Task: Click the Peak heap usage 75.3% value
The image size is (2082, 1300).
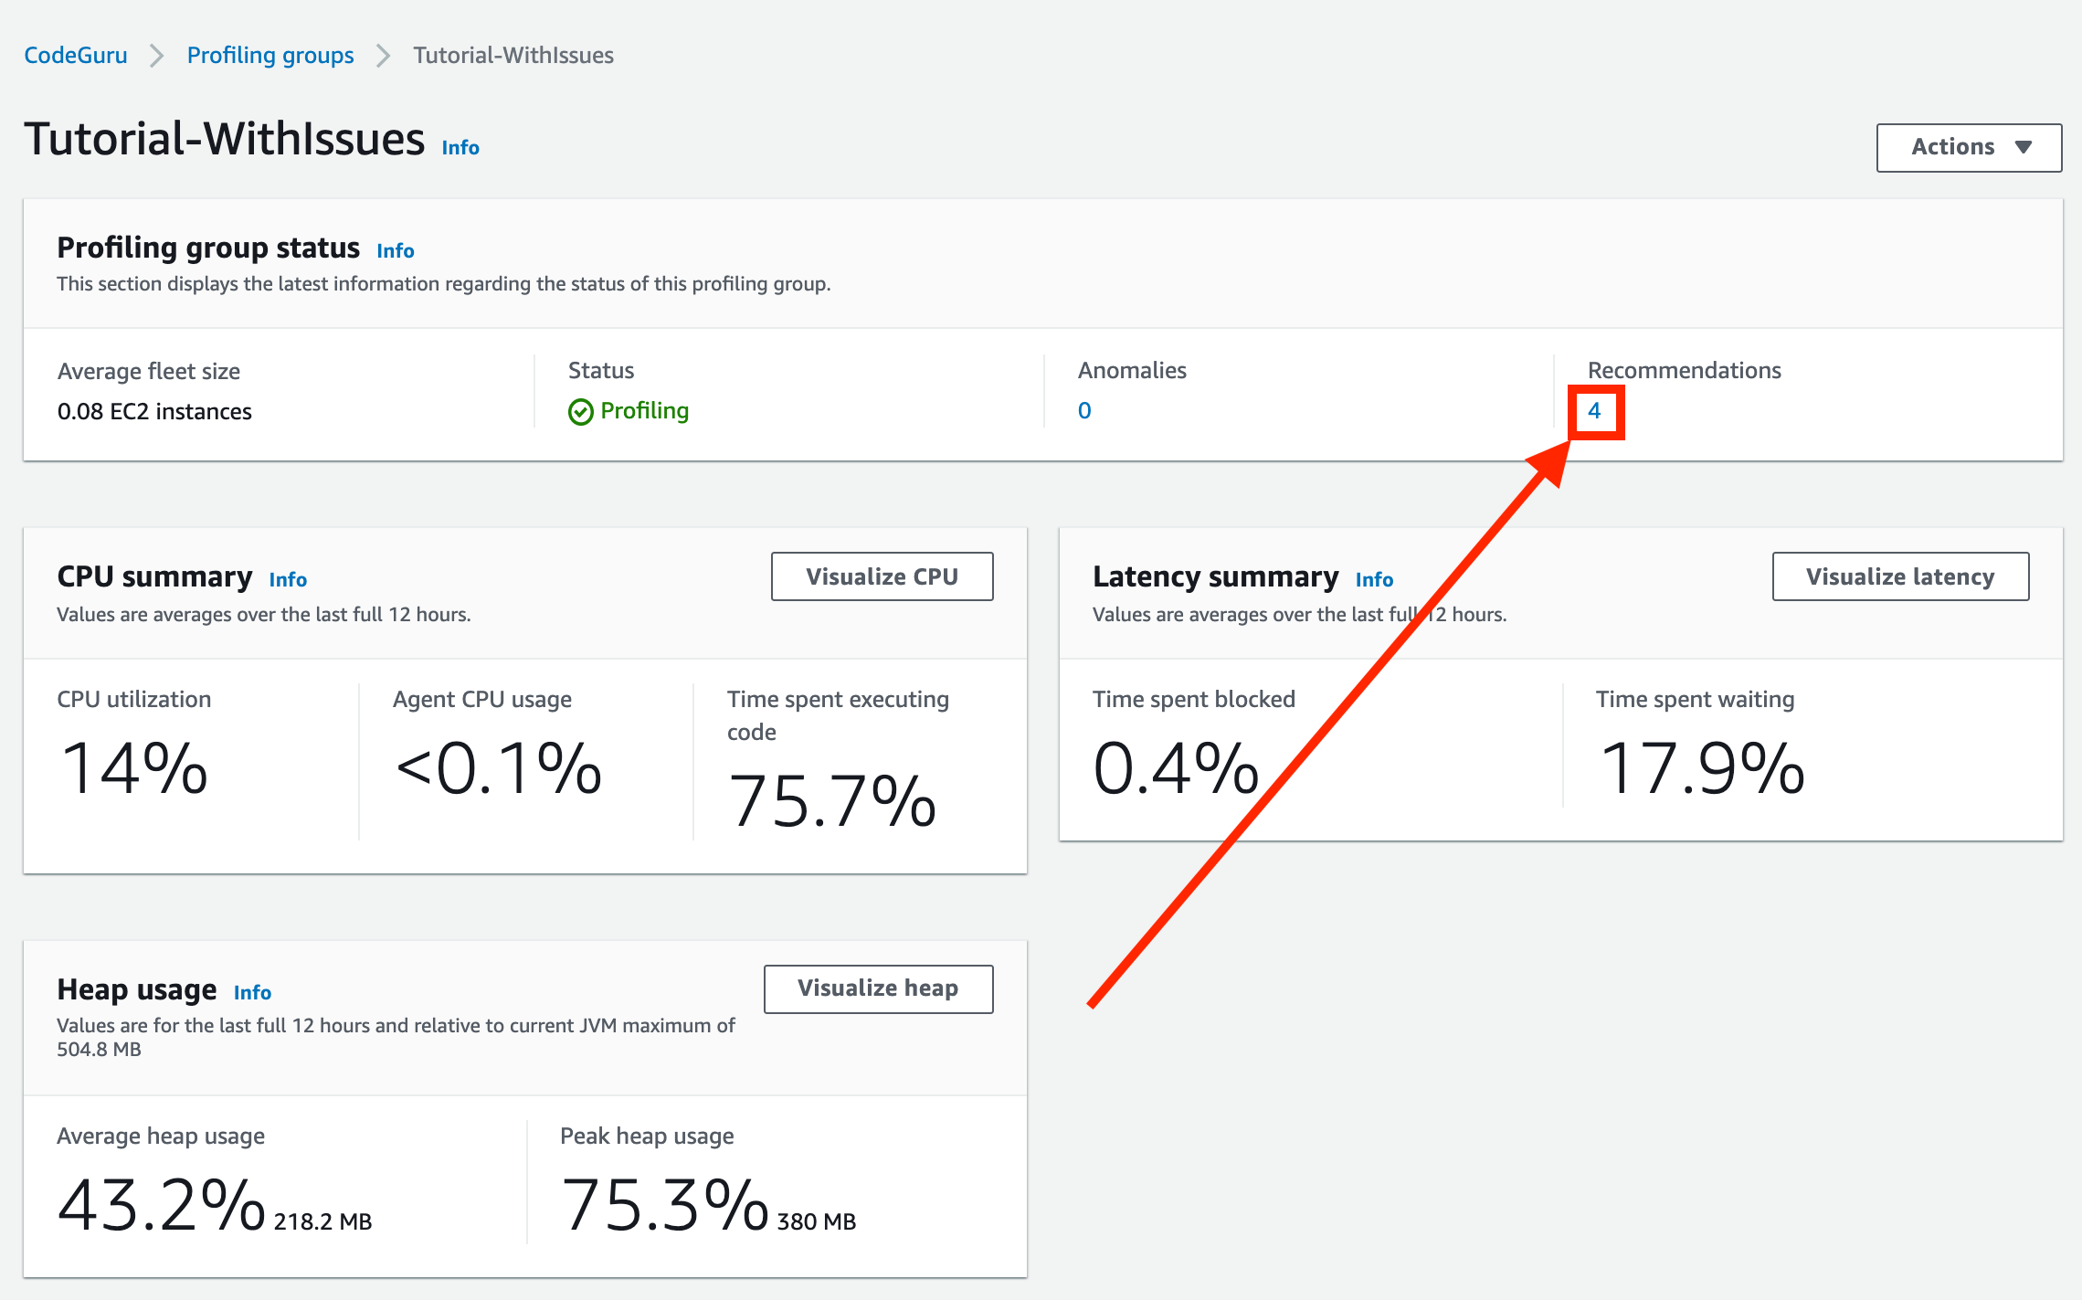Action: point(664,1205)
